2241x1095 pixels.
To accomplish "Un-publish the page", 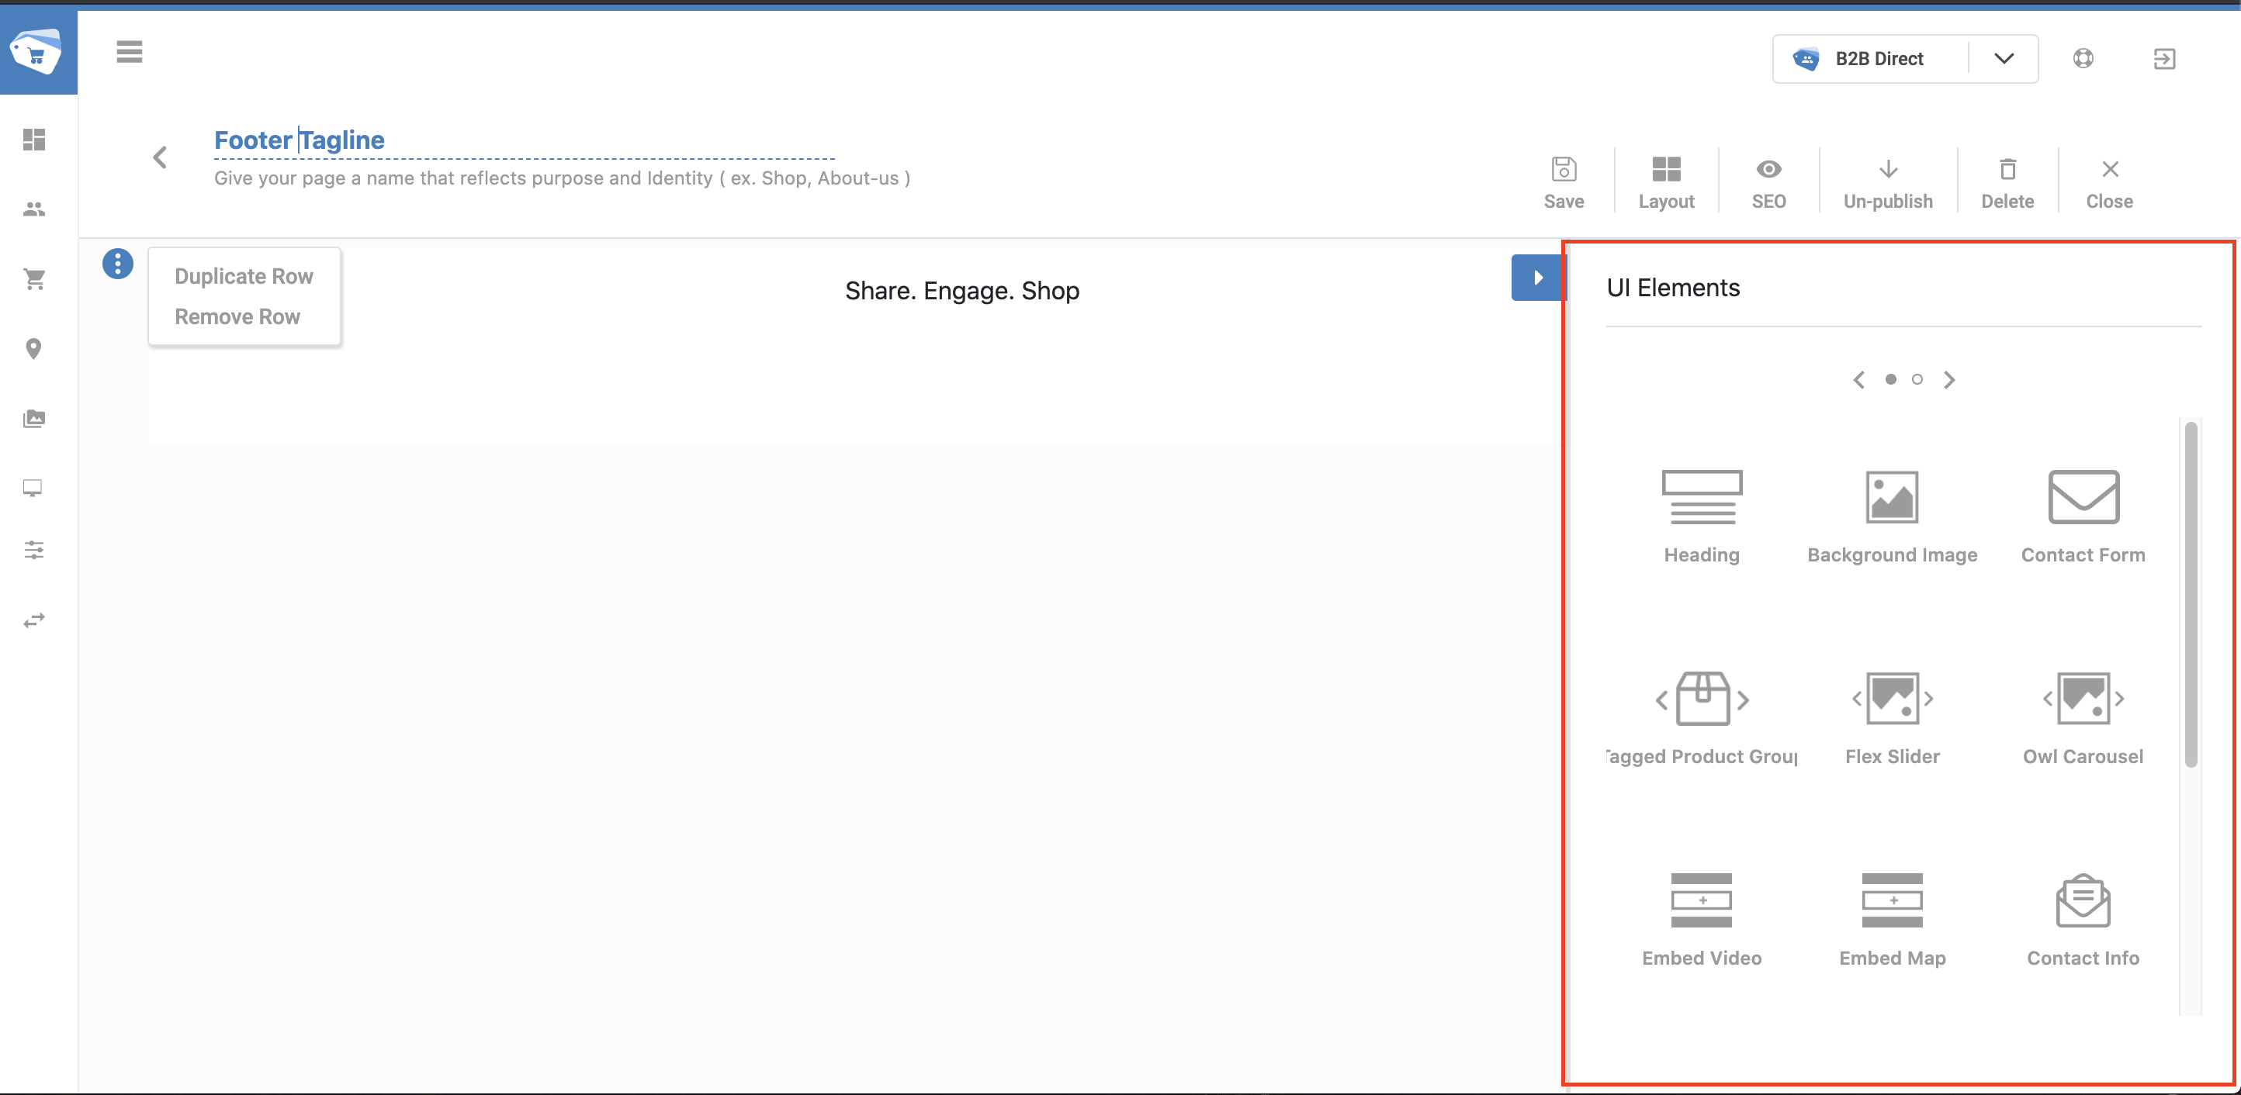I will tap(1888, 183).
